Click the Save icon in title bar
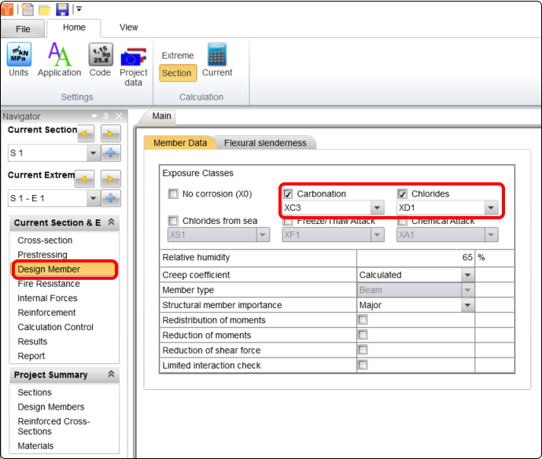The height and width of the screenshot is (459, 542). click(62, 9)
